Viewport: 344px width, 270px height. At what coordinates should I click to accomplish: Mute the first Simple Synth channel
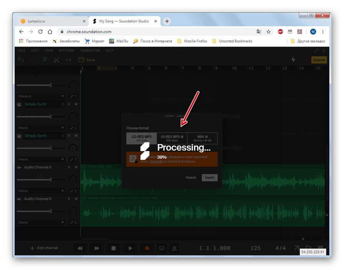tap(76, 104)
